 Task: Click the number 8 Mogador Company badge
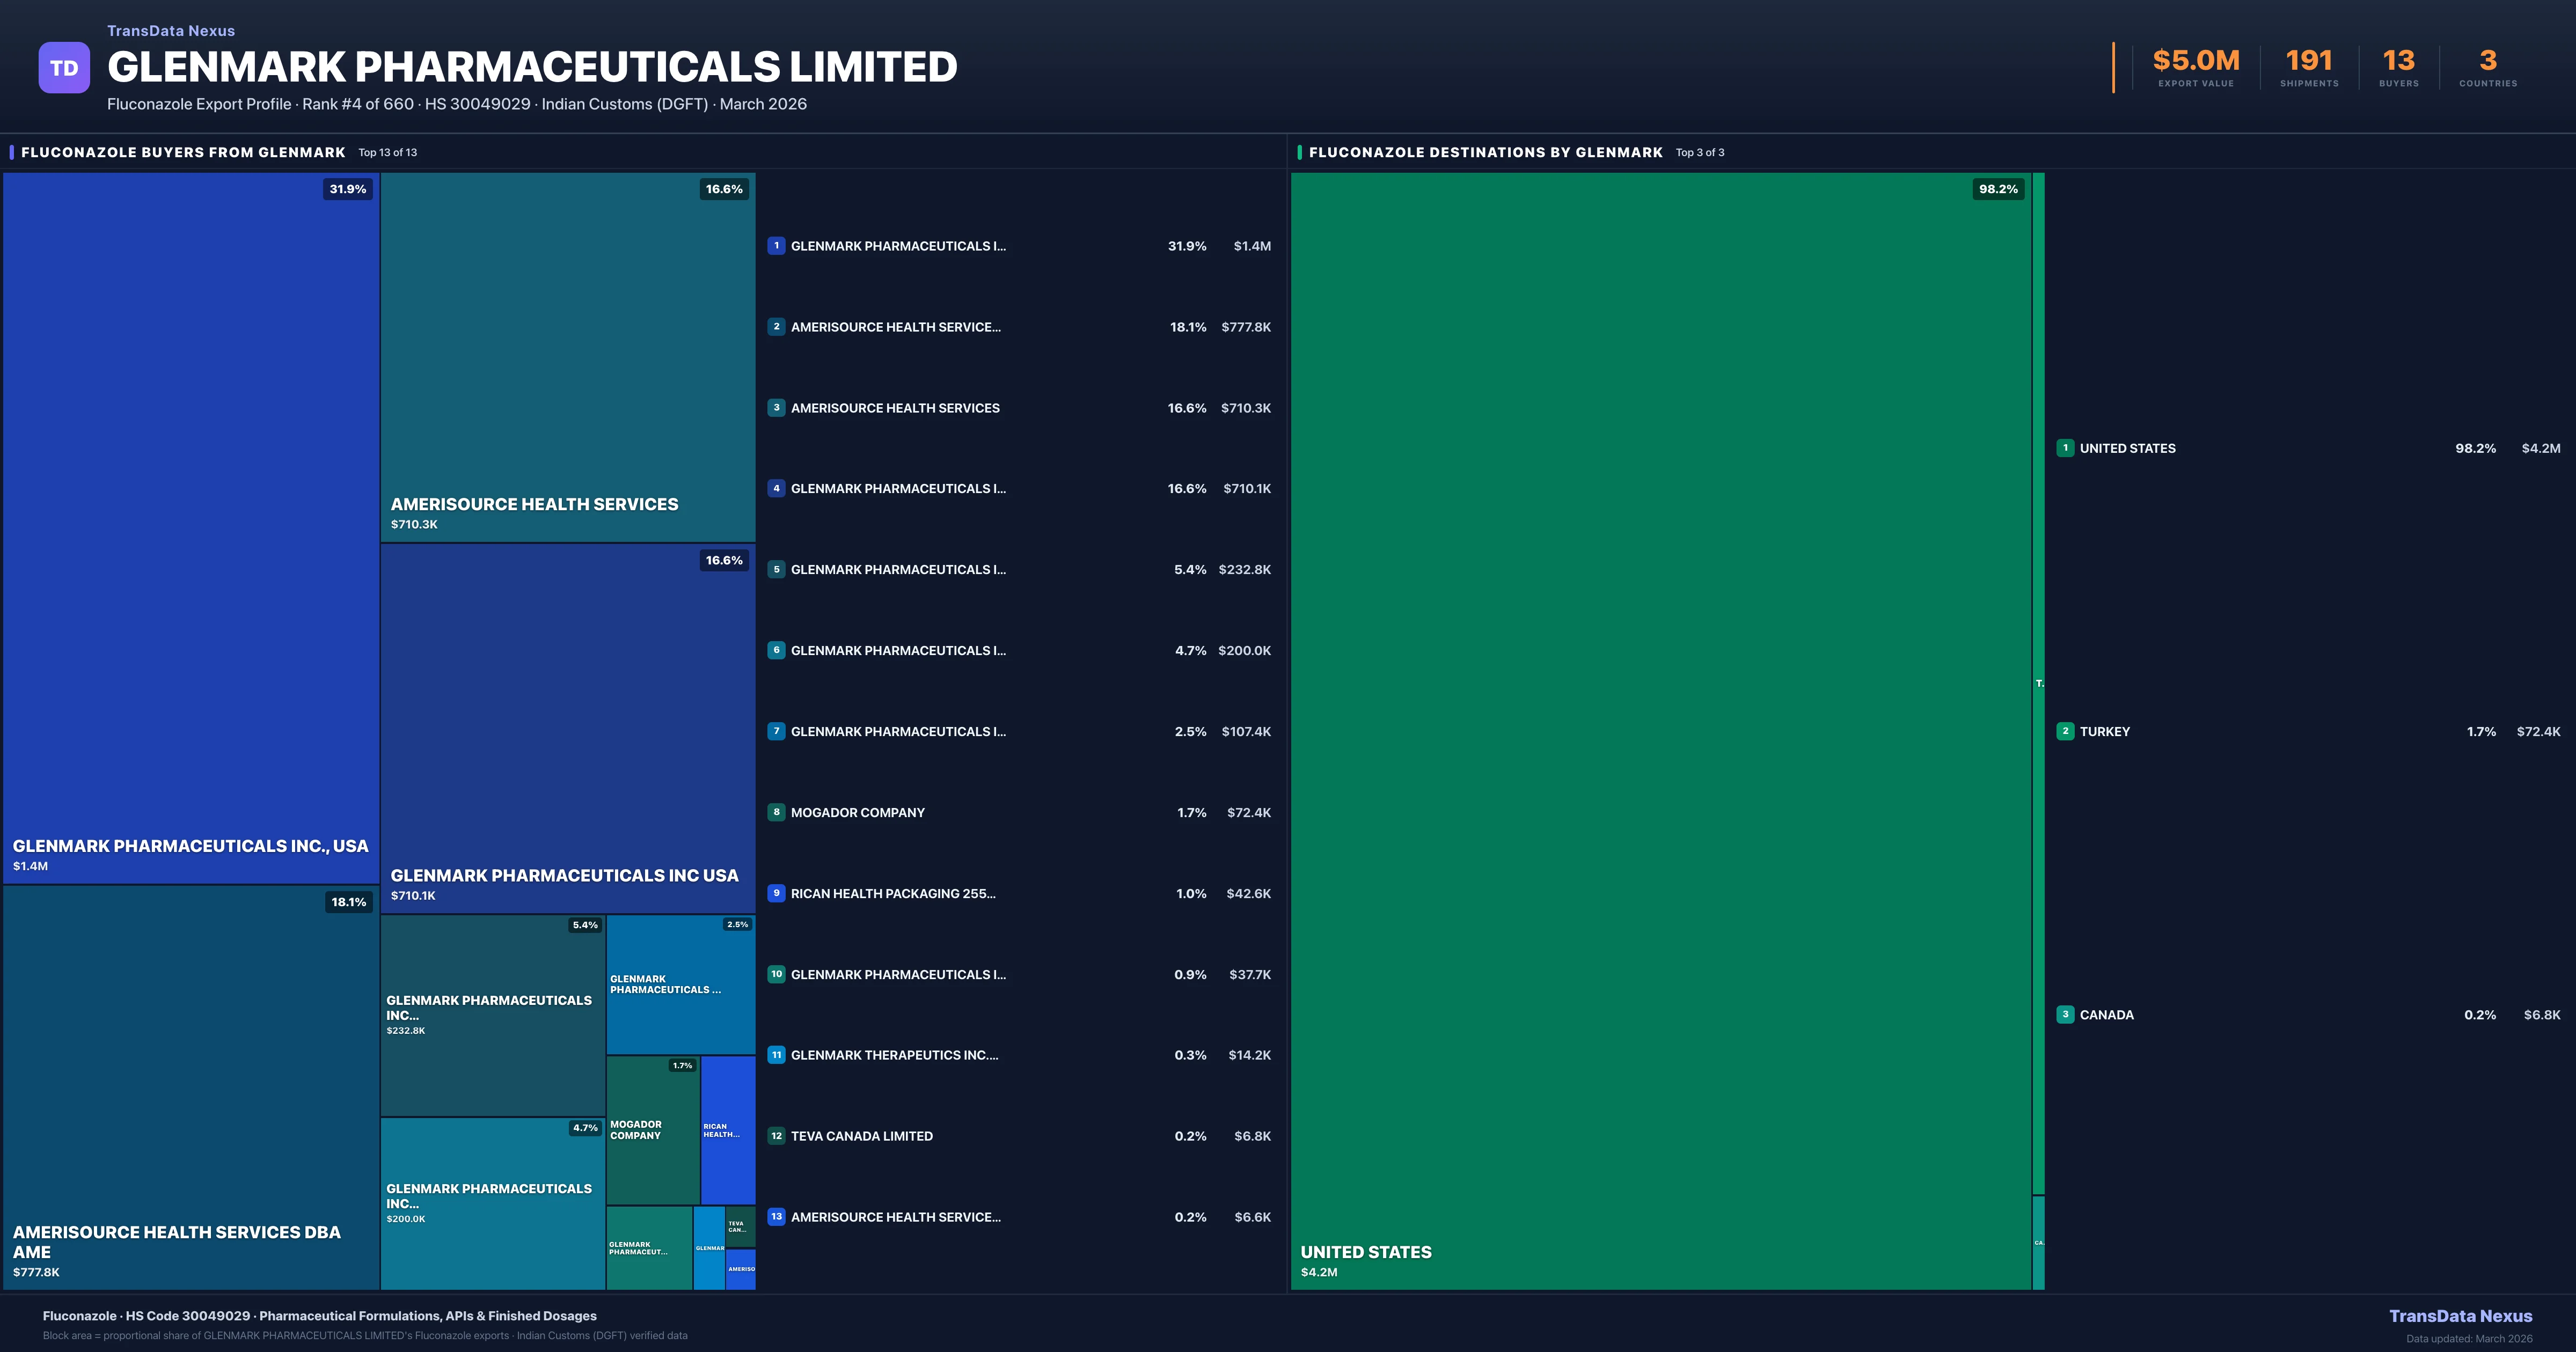tap(776, 812)
